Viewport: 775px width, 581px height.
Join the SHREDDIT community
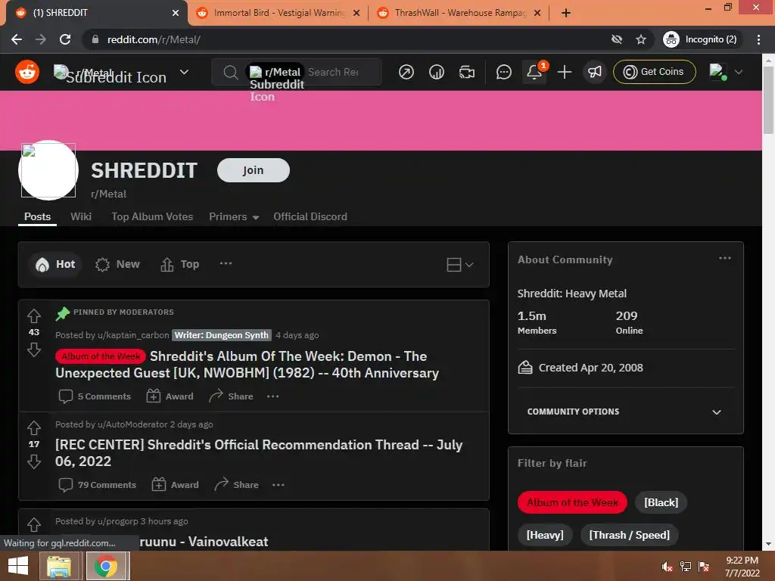tap(253, 170)
